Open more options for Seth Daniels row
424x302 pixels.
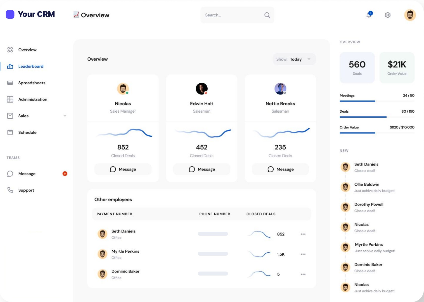pos(303,234)
